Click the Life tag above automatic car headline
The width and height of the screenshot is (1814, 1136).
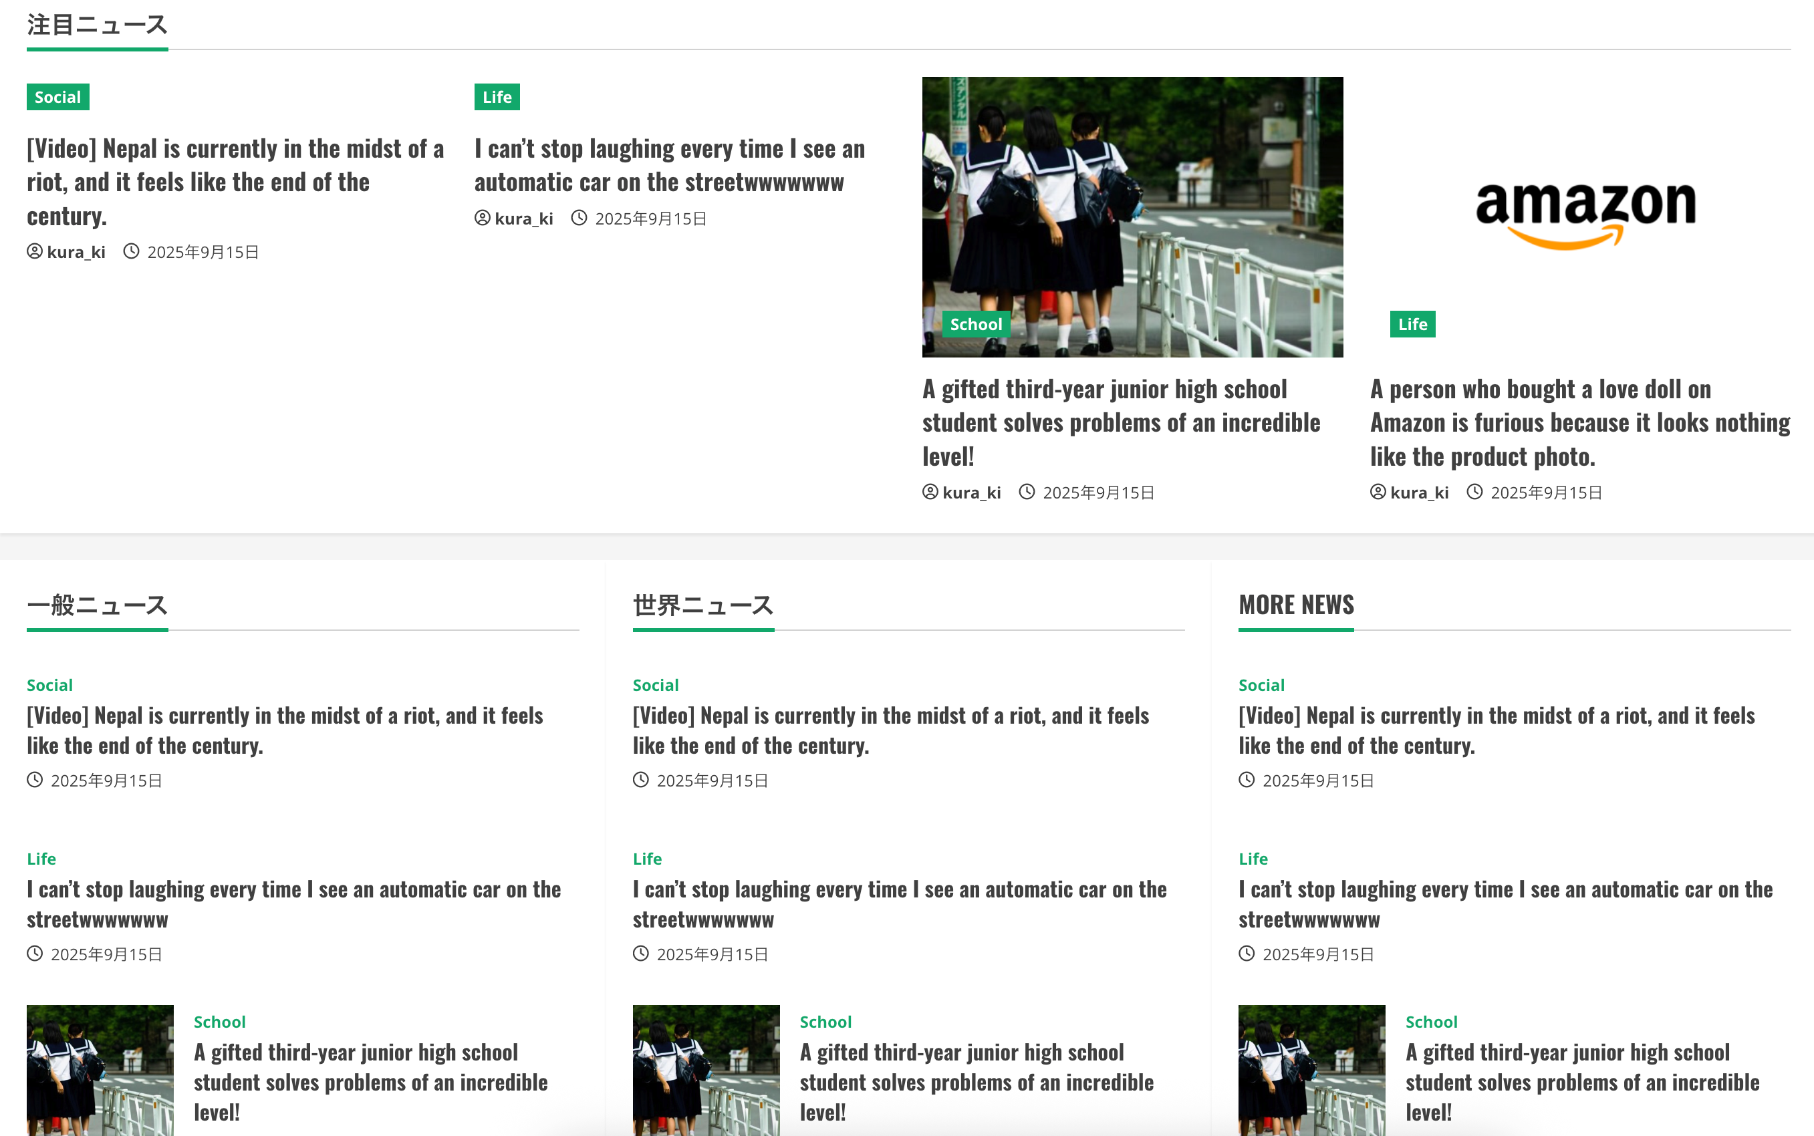[497, 97]
